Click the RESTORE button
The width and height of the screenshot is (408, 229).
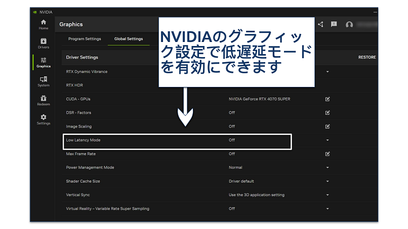(x=367, y=57)
